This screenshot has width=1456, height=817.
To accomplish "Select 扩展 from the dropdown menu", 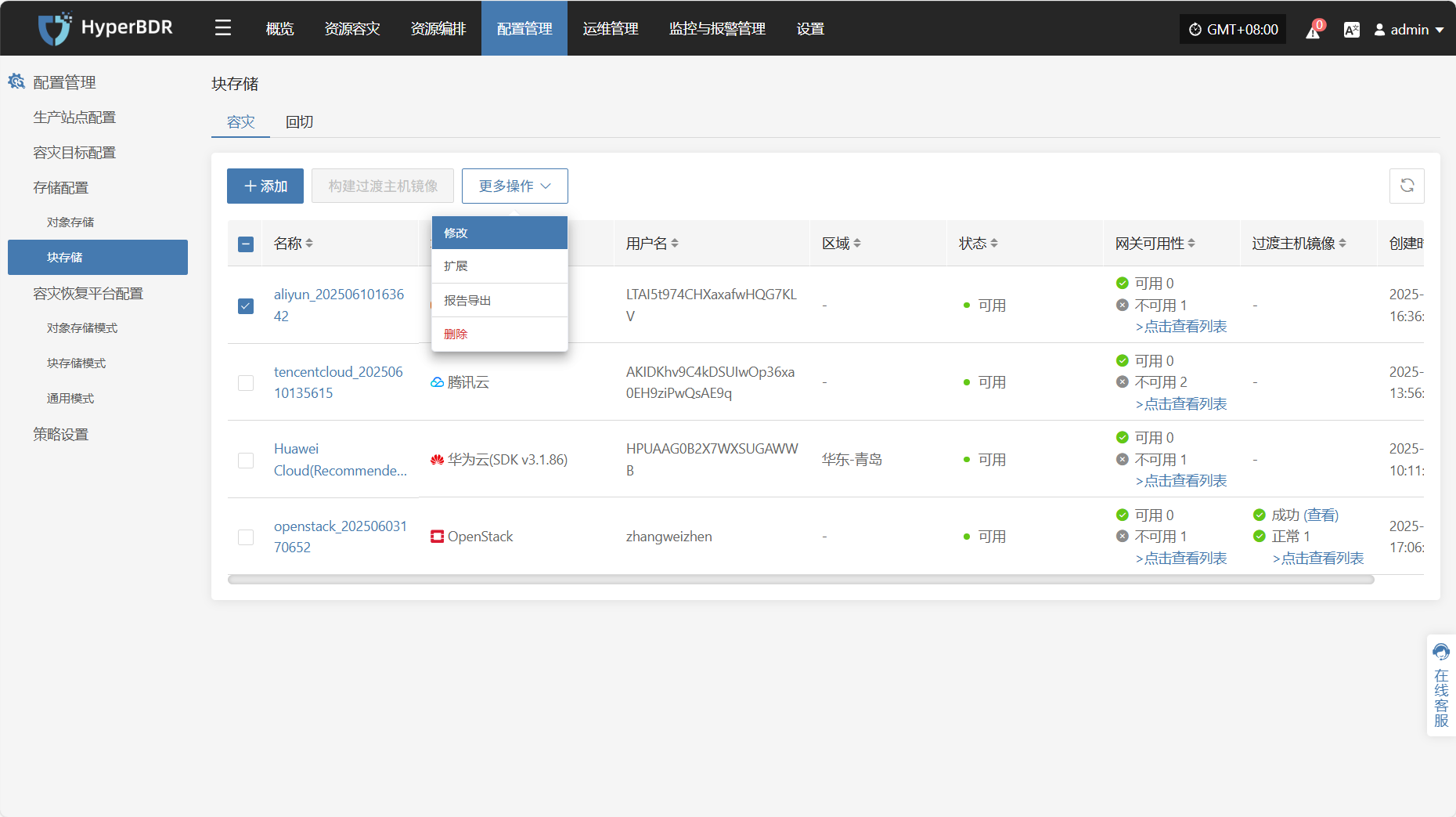I will 499,266.
